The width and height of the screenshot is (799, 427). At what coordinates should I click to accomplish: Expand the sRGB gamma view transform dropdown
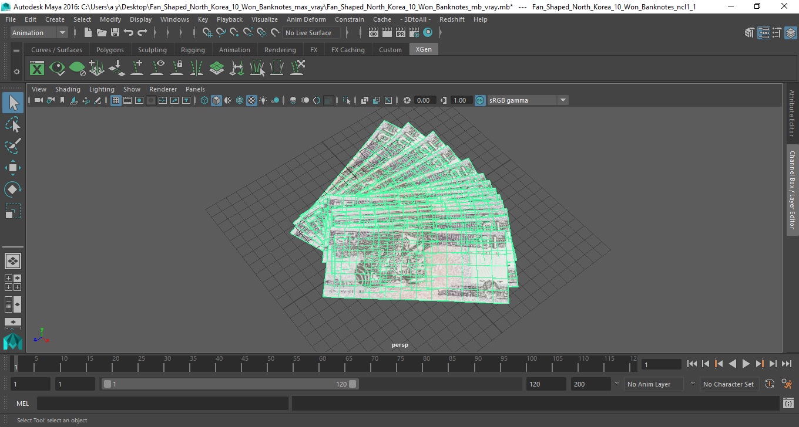pyautogui.click(x=563, y=100)
